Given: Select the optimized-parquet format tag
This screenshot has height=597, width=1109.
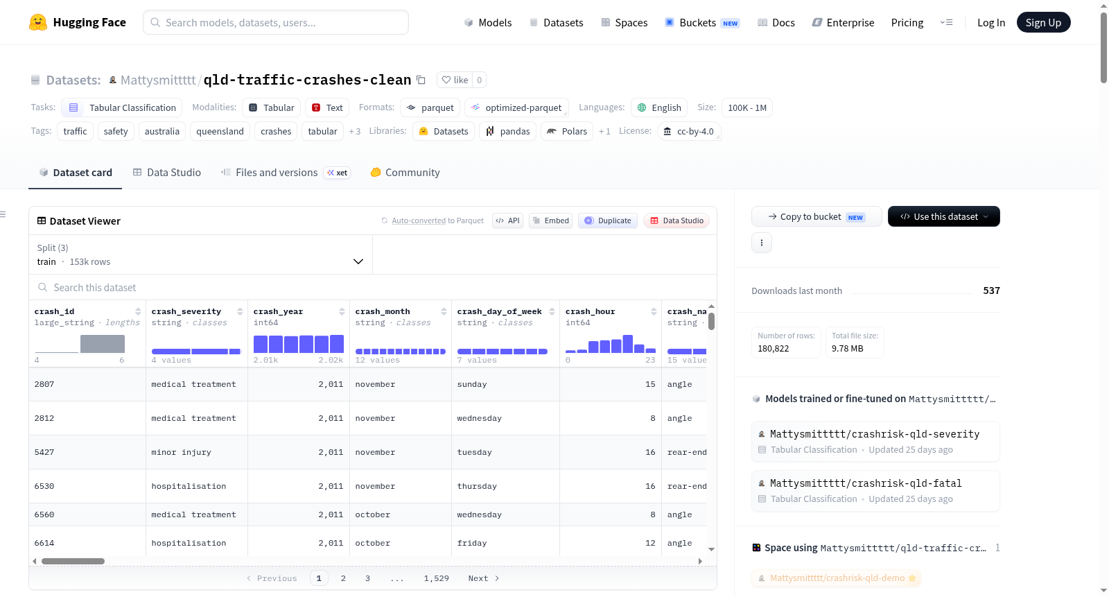Looking at the screenshot, I should pyautogui.click(x=516, y=107).
